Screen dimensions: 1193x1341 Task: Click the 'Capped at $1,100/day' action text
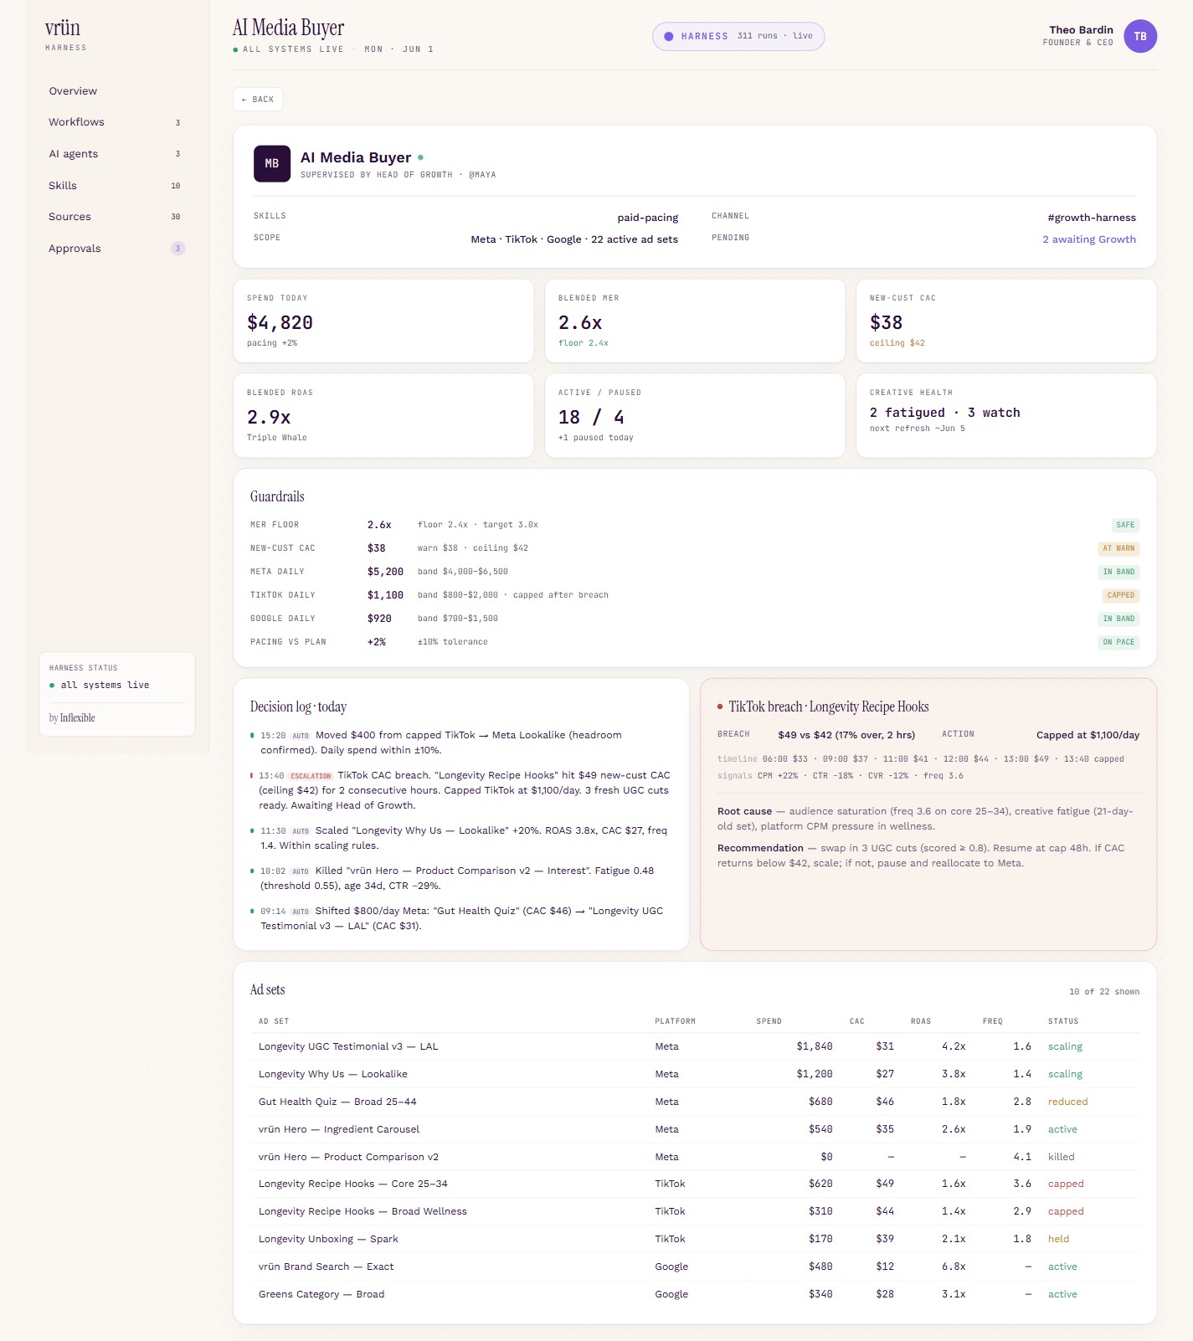click(1088, 735)
